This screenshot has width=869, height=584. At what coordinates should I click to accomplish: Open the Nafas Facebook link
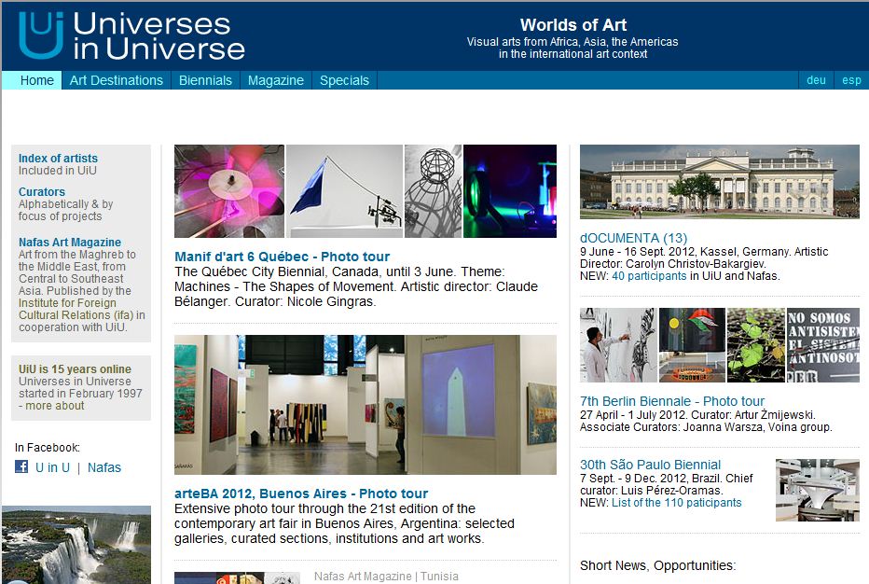tap(104, 467)
